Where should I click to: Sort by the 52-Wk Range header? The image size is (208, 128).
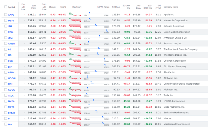[x=103, y=7]
